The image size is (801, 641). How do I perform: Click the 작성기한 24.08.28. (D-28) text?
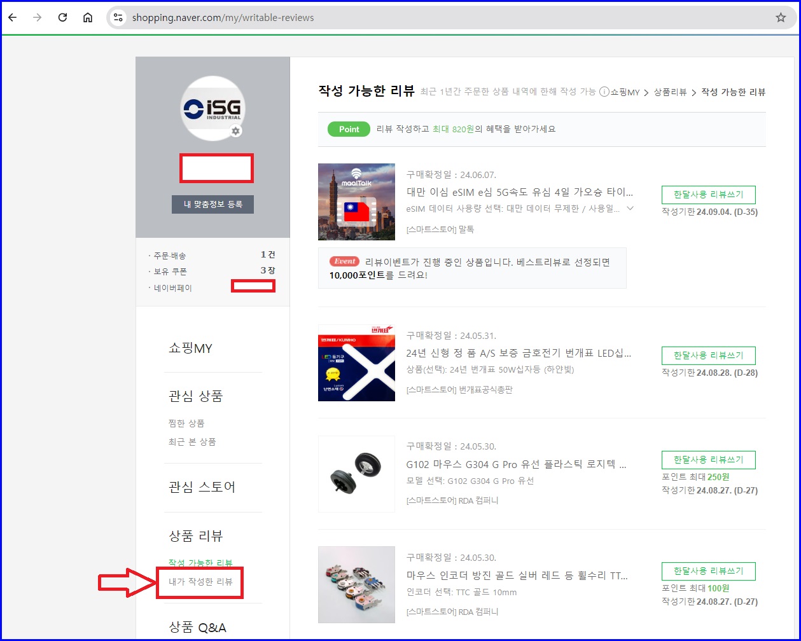[x=710, y=373]
